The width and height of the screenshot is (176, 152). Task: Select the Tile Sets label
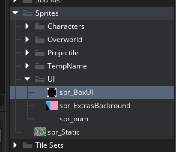tap(49, 145)
